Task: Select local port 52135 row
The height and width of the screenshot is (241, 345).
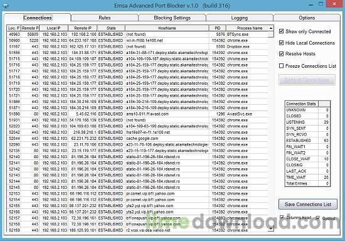Action: [x=137, y=151]
